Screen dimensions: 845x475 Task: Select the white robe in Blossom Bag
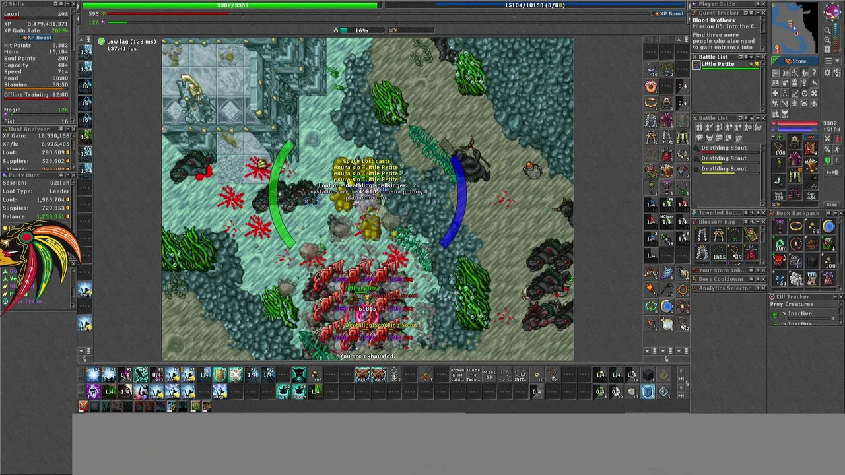coord(702,253)
